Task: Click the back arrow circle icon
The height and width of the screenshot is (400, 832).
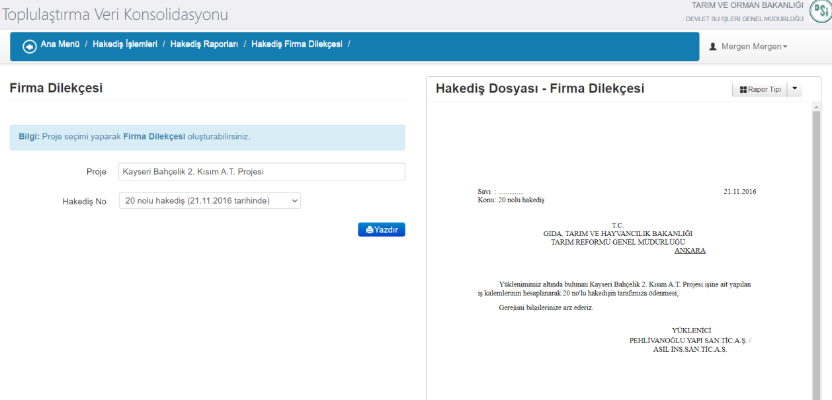Action: 29,46
